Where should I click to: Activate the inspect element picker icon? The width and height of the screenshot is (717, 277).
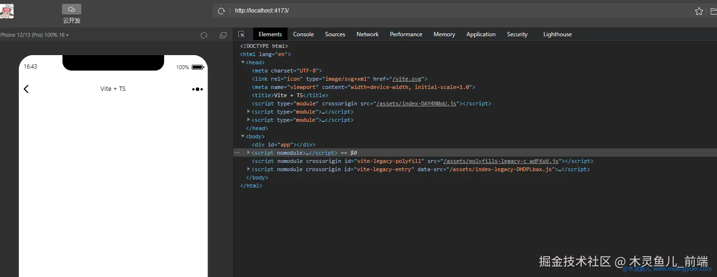241,34
